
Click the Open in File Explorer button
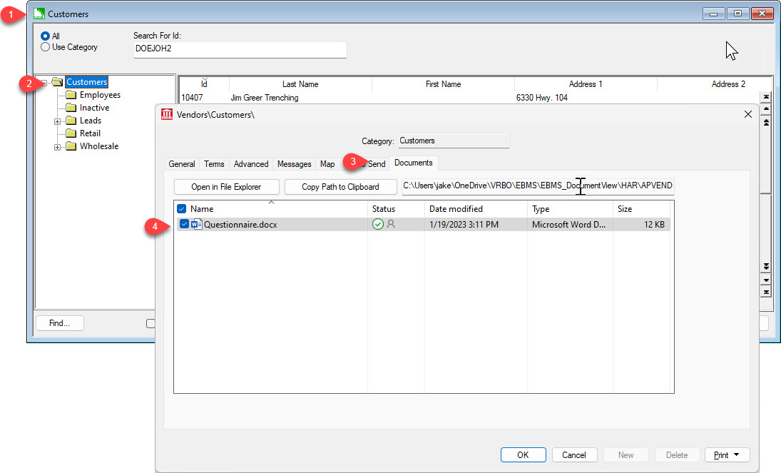point(226,186)
